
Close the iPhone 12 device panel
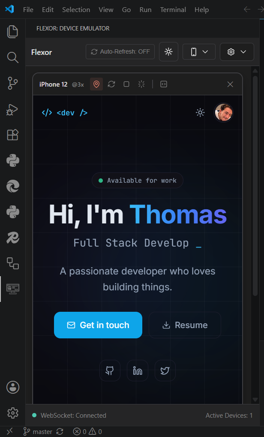point(230,84)
